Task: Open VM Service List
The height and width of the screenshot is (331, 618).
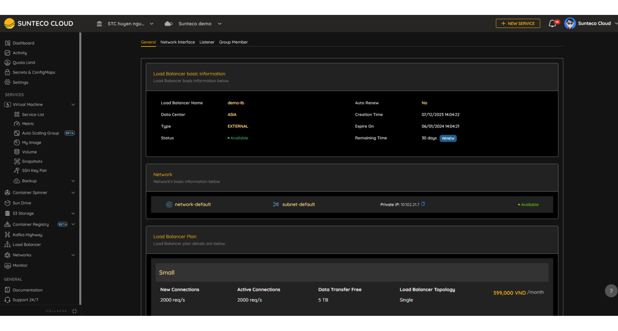Action: tap(33, 114)
